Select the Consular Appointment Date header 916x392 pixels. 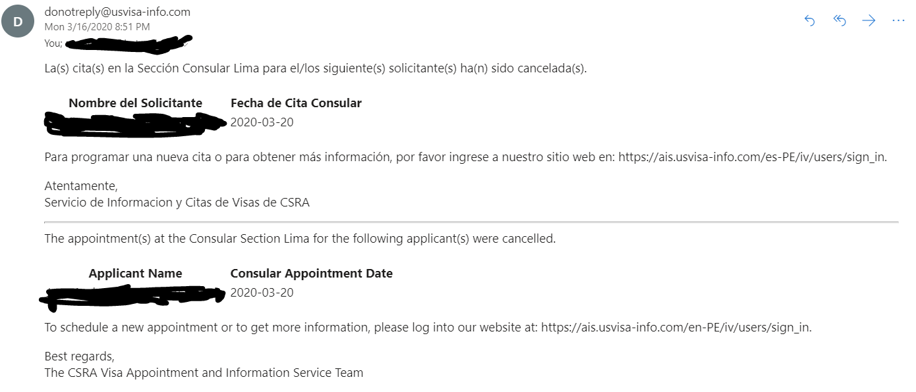311,274
